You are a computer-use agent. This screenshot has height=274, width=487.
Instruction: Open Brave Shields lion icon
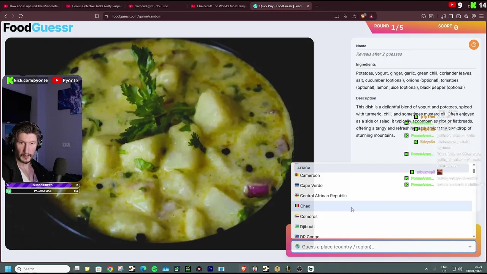coord(363,16)
